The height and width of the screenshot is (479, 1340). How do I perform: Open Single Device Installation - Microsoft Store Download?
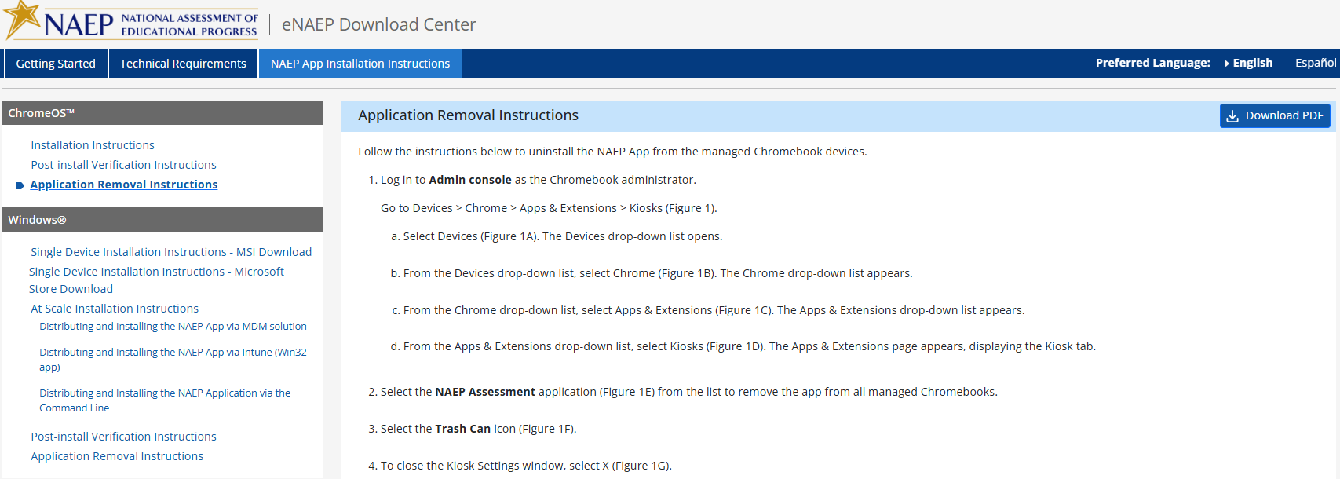(x=156, y=272)
